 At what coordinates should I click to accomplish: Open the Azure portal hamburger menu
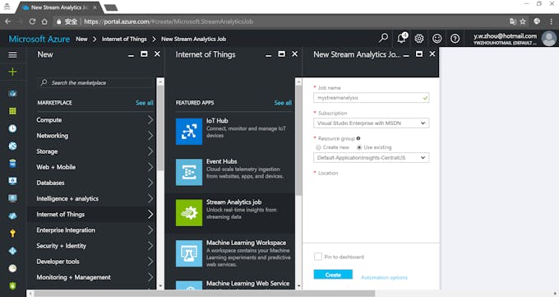pos(12,54)
